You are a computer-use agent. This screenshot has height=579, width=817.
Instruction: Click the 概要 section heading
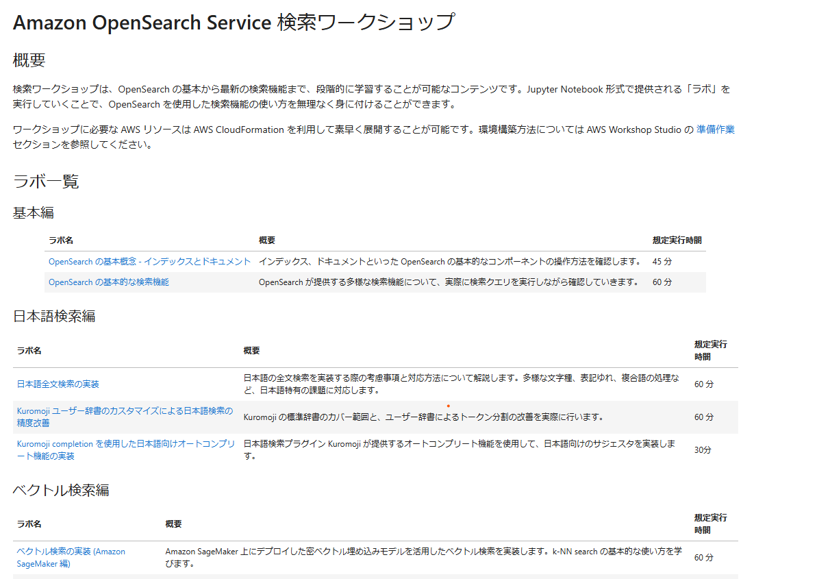point(29,60)
